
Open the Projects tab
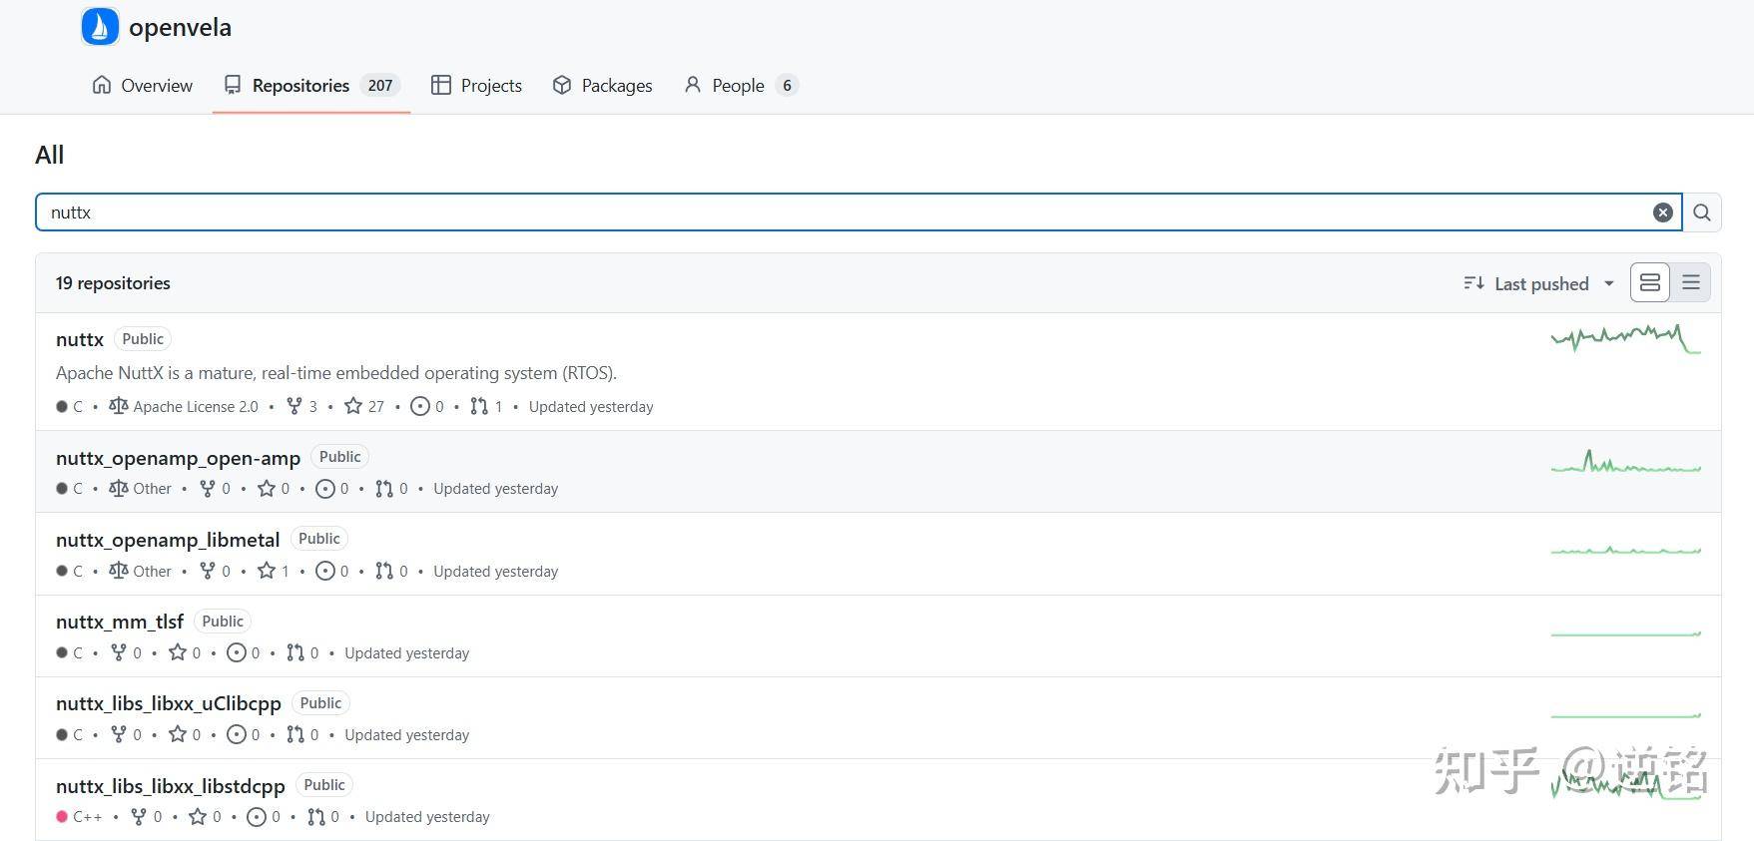pos(476,85)
